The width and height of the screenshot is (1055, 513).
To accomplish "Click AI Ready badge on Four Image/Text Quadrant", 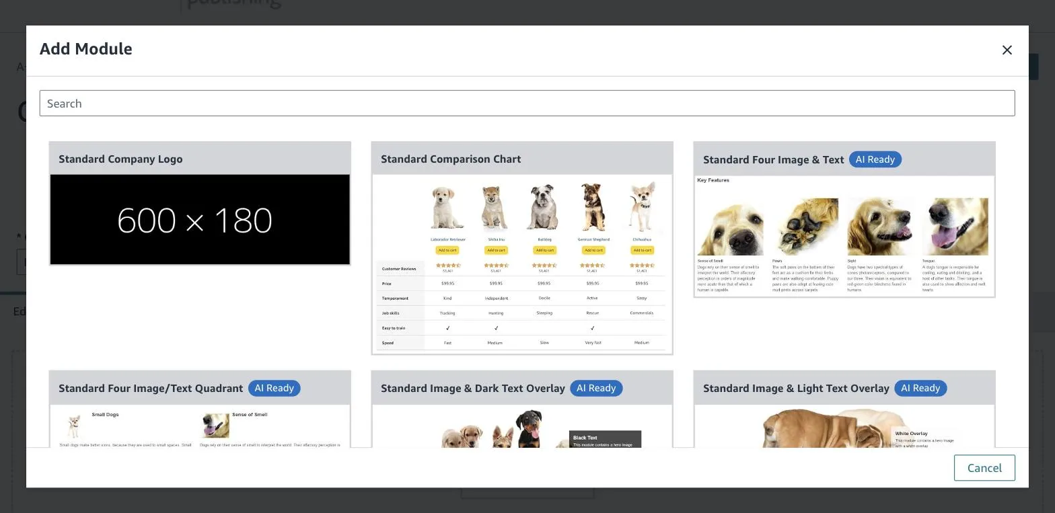I will click(275, 388).
